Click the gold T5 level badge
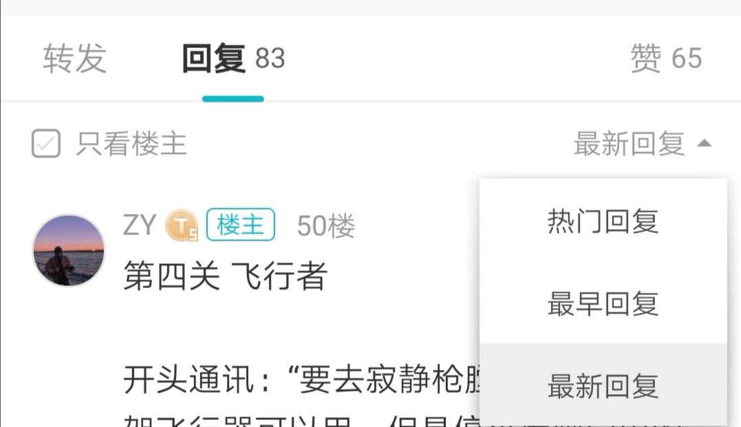This screenshot has height=427, width=741. [x=182, y=226]
